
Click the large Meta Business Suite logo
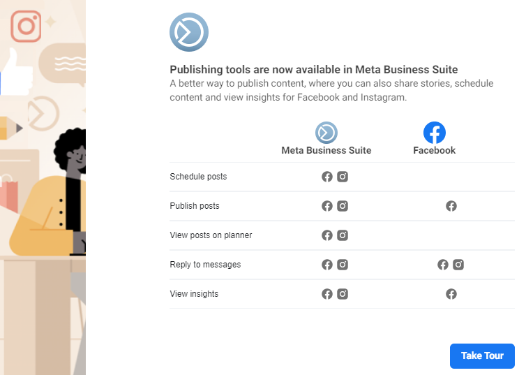189,32
